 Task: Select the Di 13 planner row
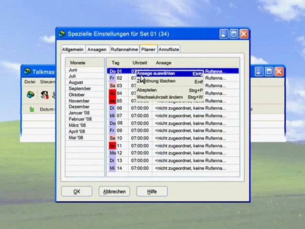pos(173,161)
